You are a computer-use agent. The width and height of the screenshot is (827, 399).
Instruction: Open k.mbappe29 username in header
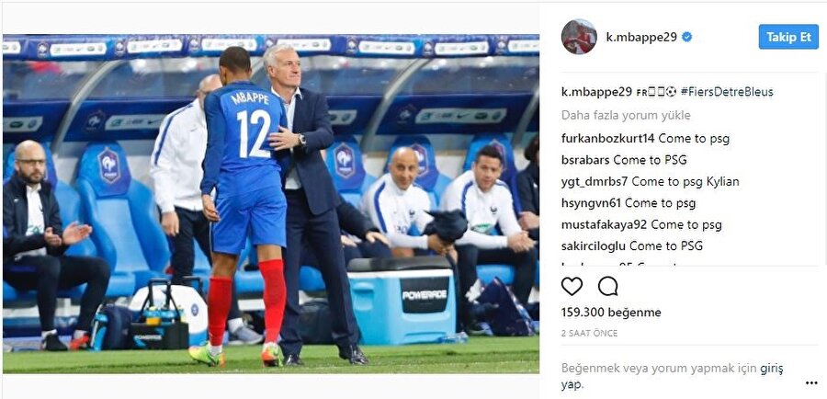[641, 37]
